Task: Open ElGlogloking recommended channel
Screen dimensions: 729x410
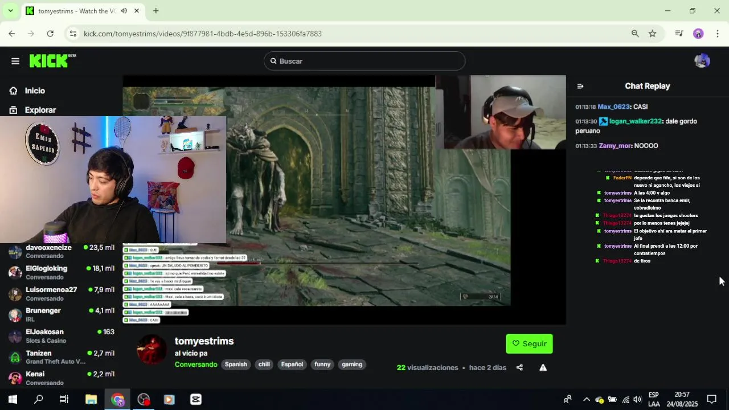Action: click(62, 273)
